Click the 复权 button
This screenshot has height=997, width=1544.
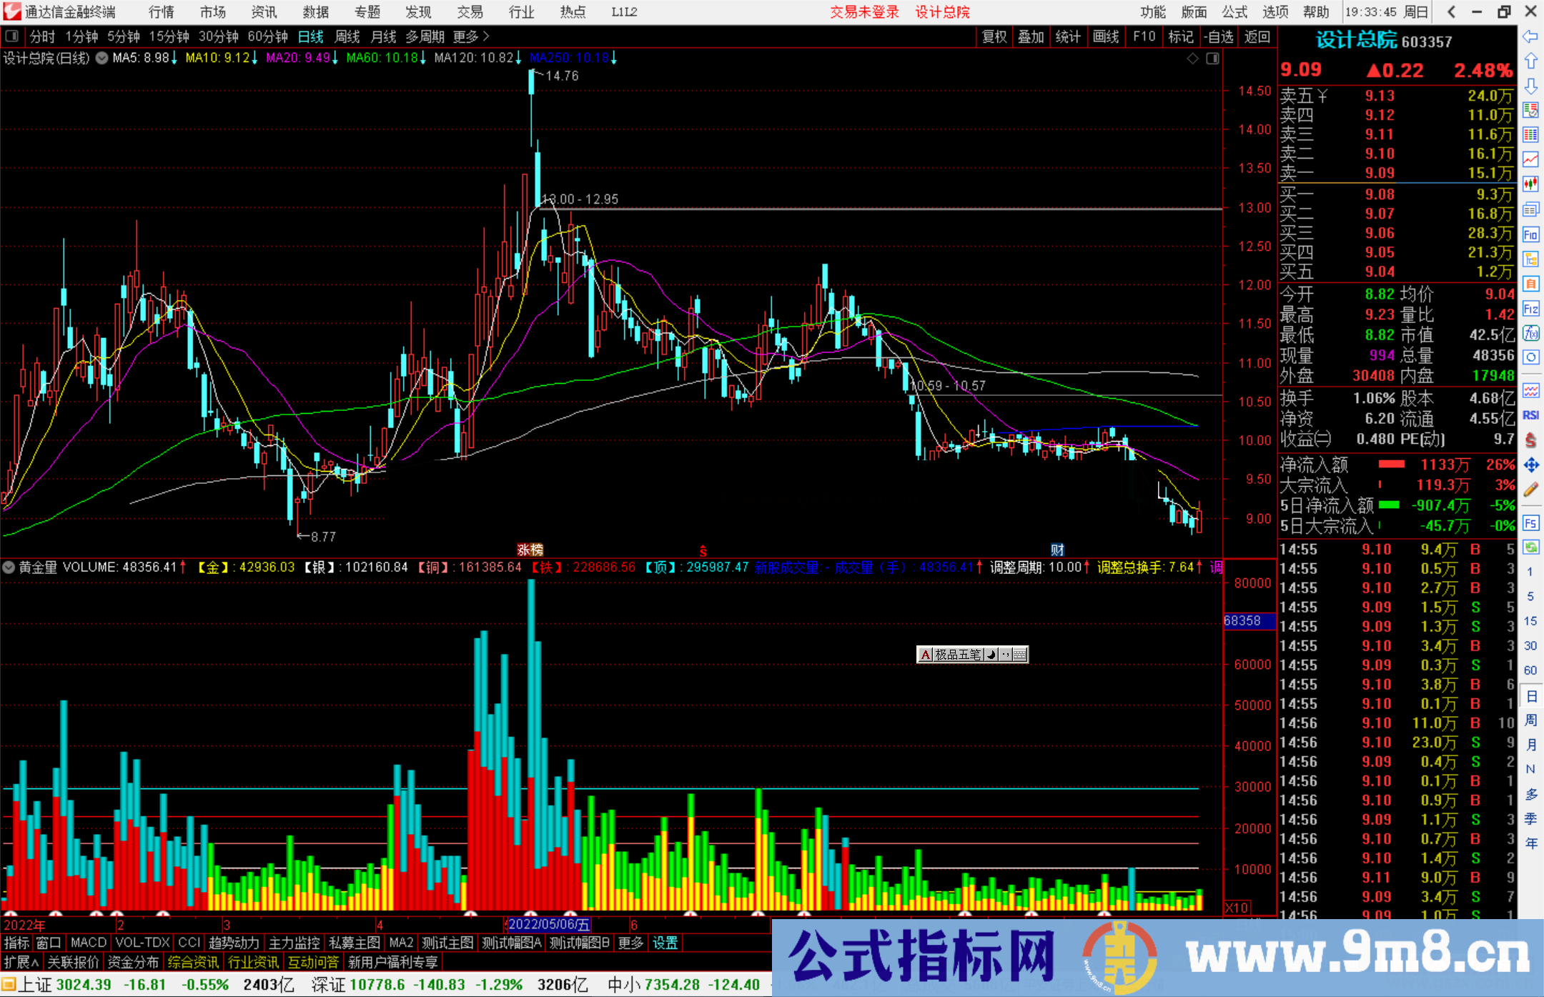coord(994,36)
